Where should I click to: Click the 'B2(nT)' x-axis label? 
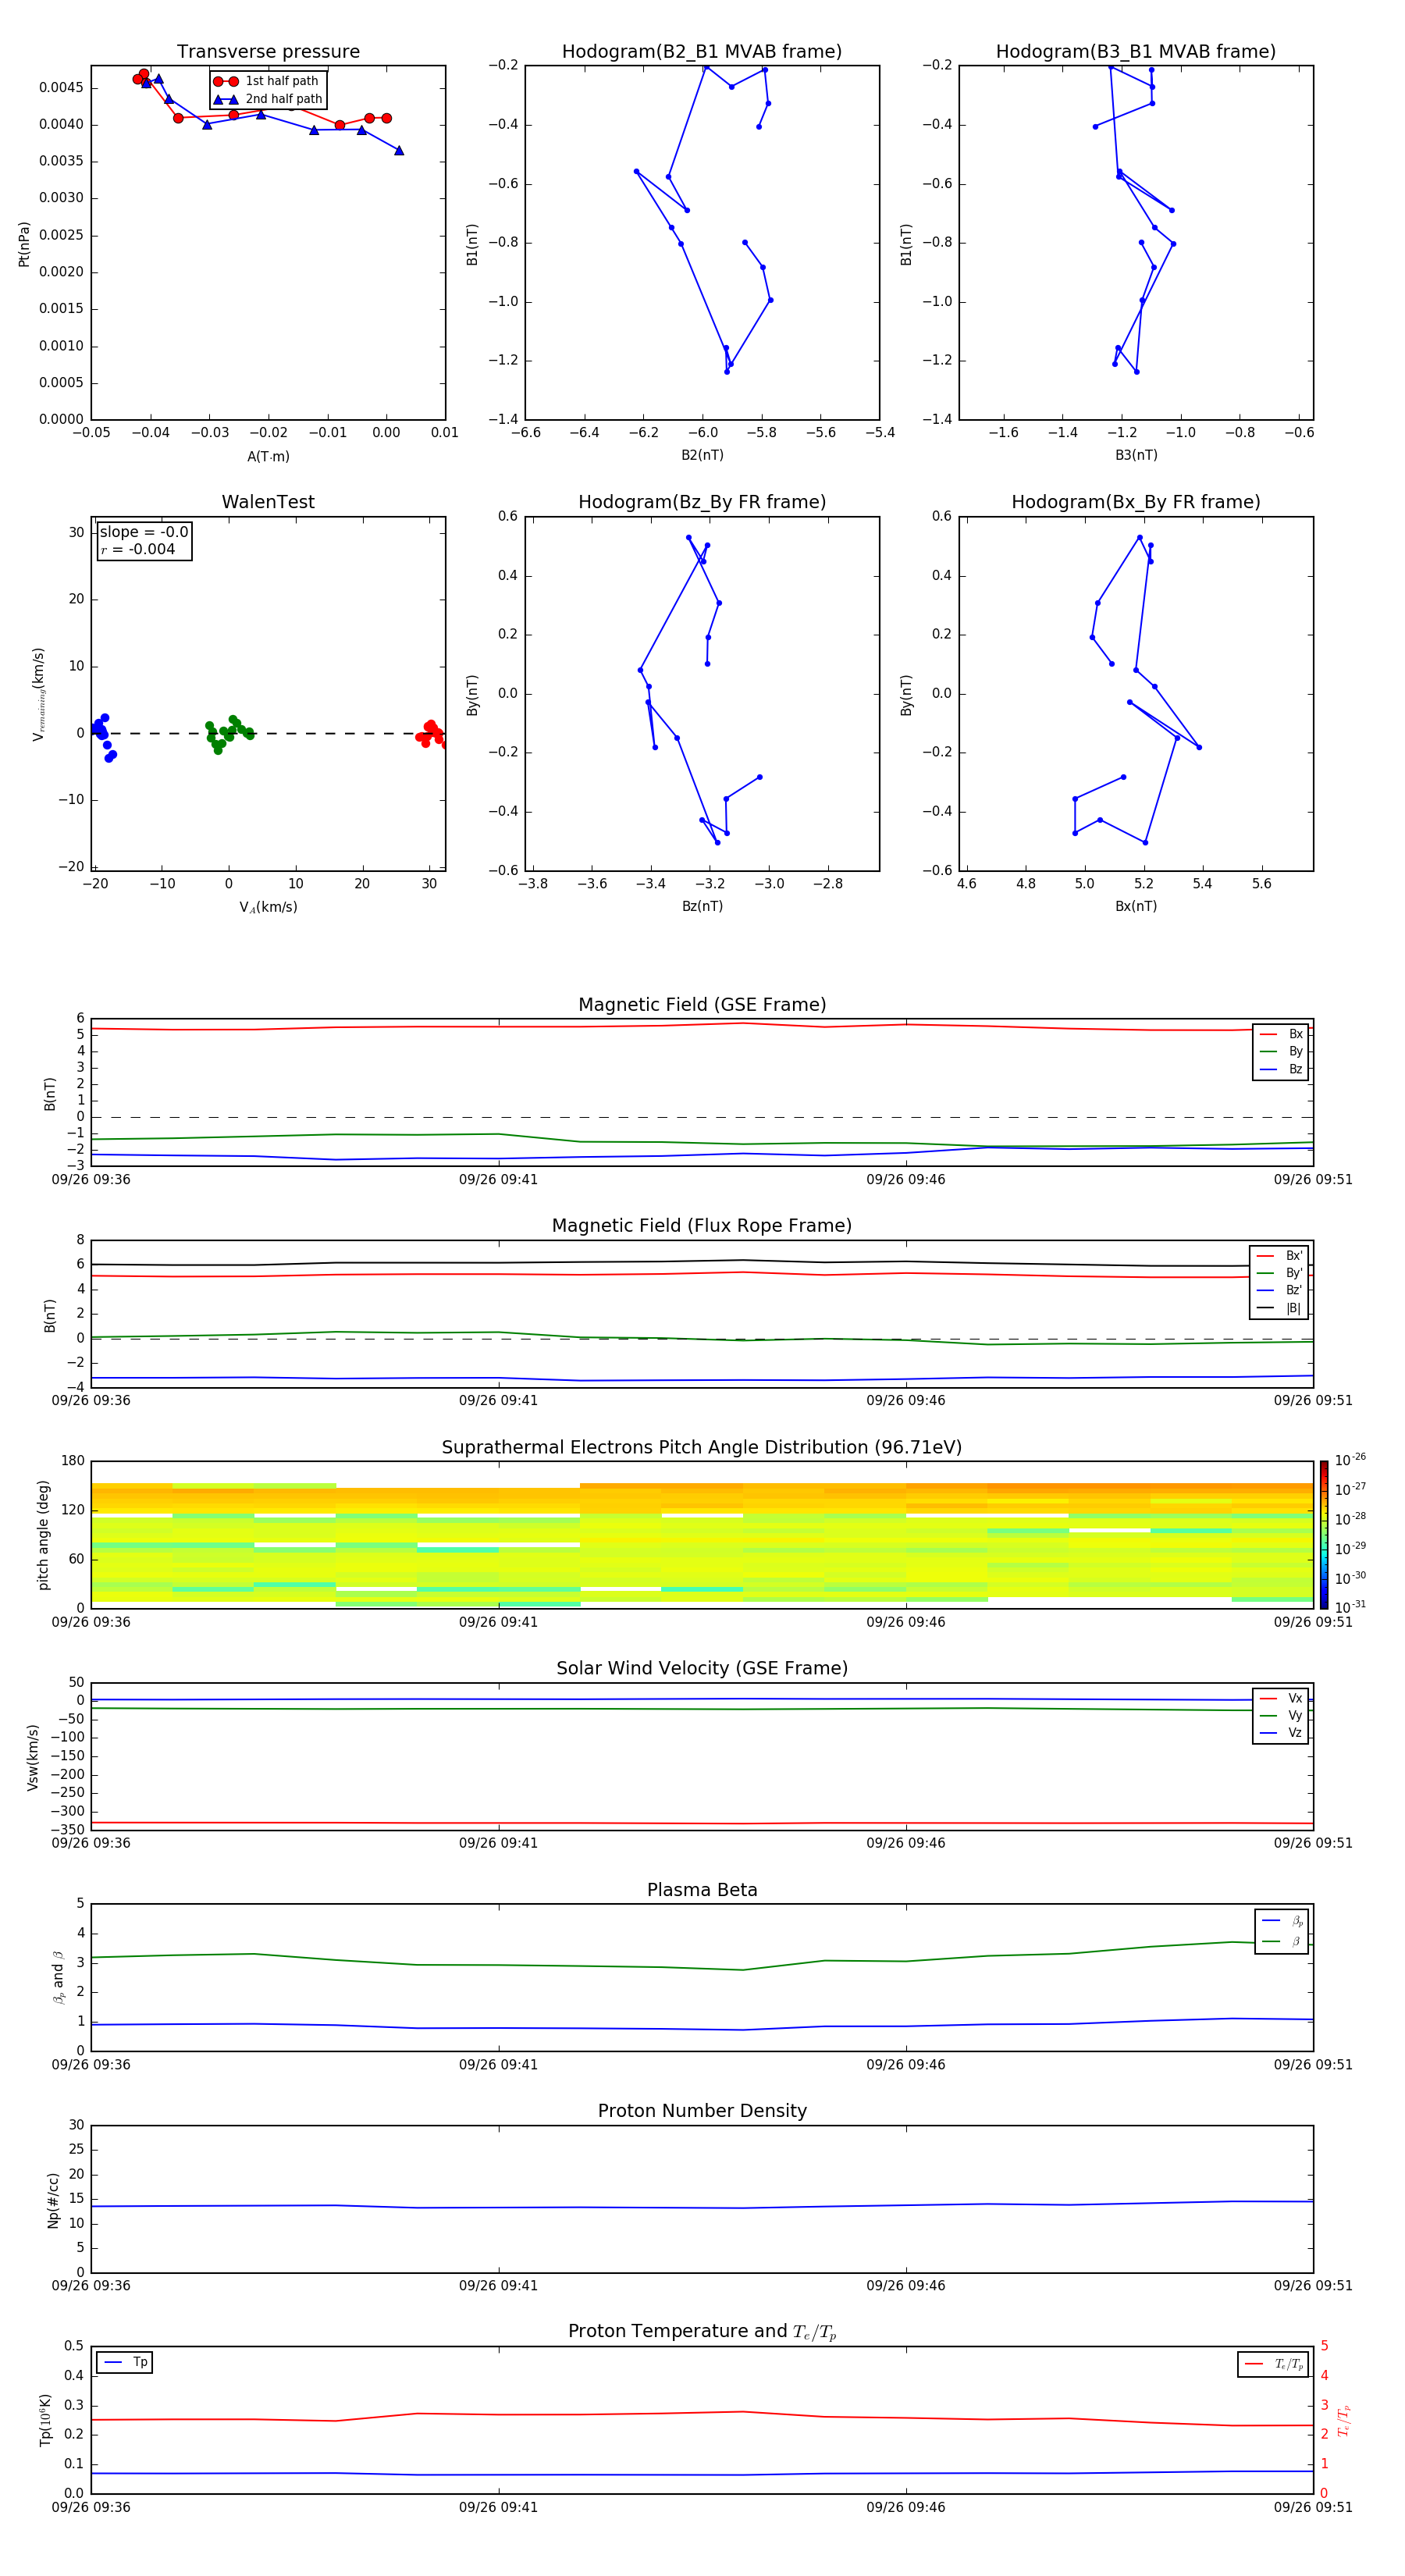[x=702, y=455]
